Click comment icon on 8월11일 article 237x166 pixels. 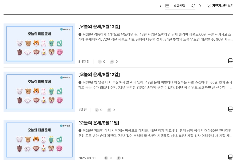click(x=119, y=158)
